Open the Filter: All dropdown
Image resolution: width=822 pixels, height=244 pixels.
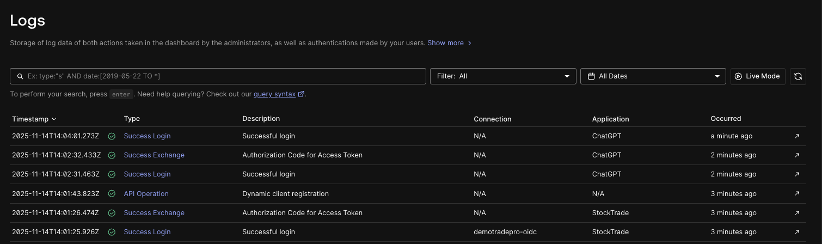[502, 76]
